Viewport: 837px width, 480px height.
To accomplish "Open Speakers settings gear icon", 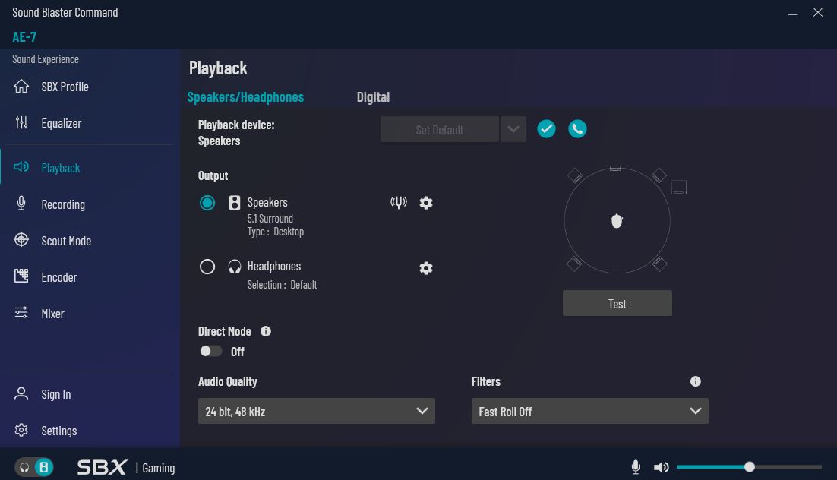I will (x=426, y=203).
